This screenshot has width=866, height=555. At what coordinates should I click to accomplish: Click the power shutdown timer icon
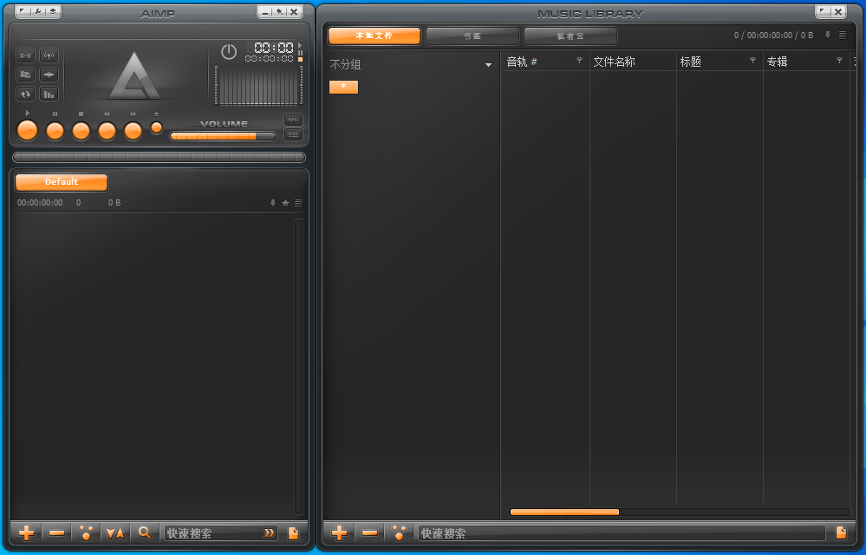pos(229,52)
